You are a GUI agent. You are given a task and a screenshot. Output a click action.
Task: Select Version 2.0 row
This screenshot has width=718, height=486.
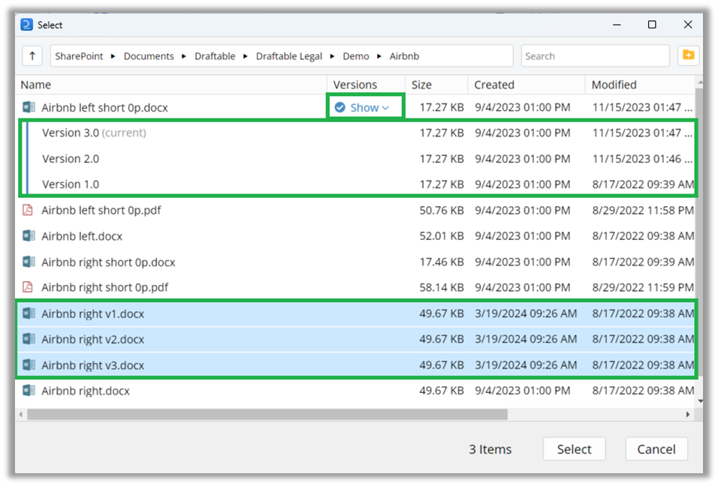(358, 159)
